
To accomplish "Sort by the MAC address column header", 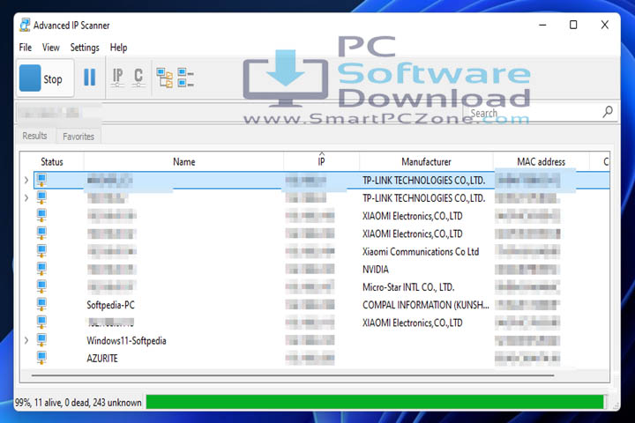I will pos(541,162).
